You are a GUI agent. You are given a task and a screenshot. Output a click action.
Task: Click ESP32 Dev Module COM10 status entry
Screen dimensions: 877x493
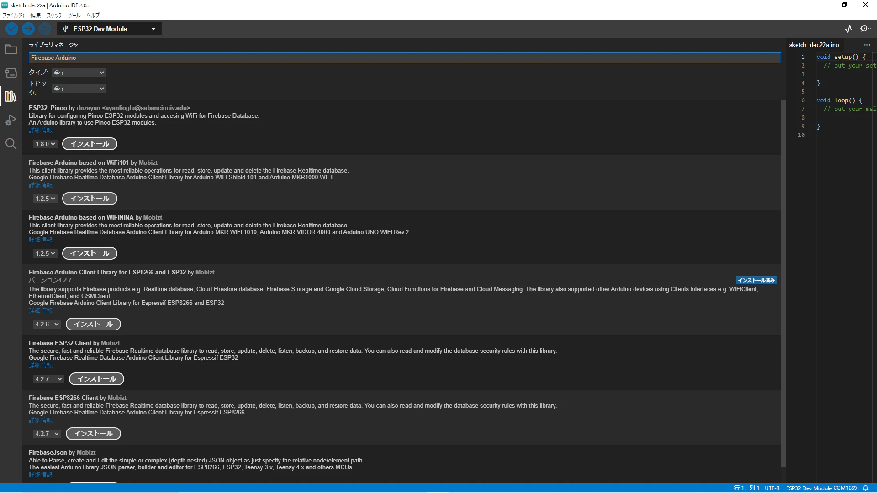pyautogui.click(x=821, y=488)
